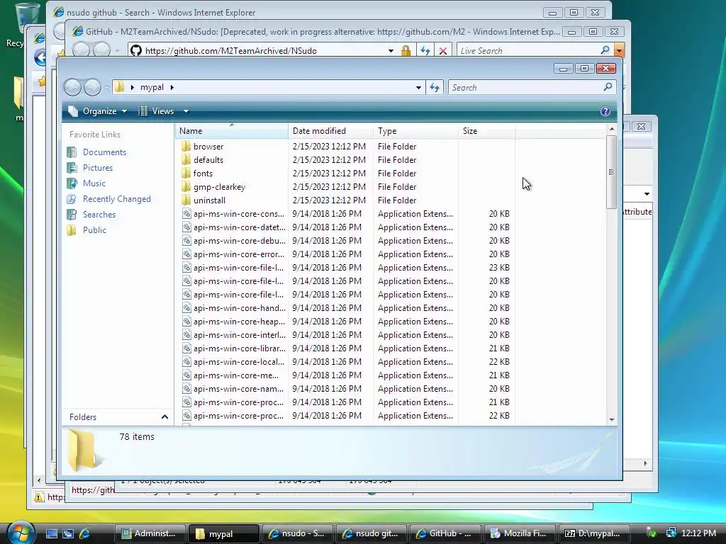Open Live Search provider dropdown
The width and height of the screenshot is (726, 544).
pyautogui.click(x=619, y=50)
